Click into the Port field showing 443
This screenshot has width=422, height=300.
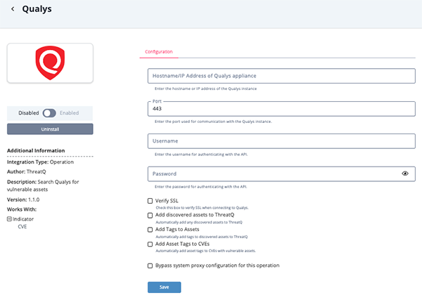pyautogui.click(x=281, y=109)
